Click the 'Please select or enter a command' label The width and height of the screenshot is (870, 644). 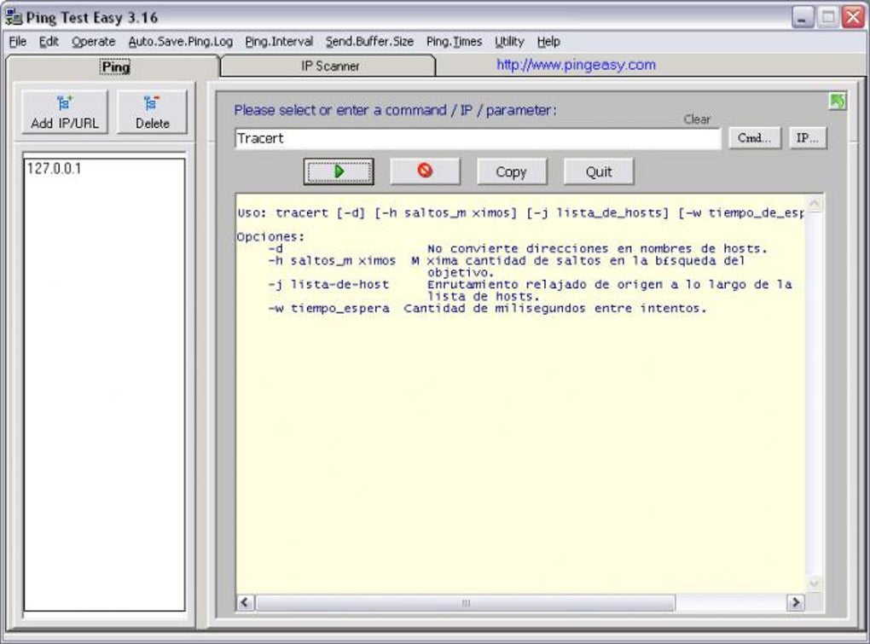(395, 110)
